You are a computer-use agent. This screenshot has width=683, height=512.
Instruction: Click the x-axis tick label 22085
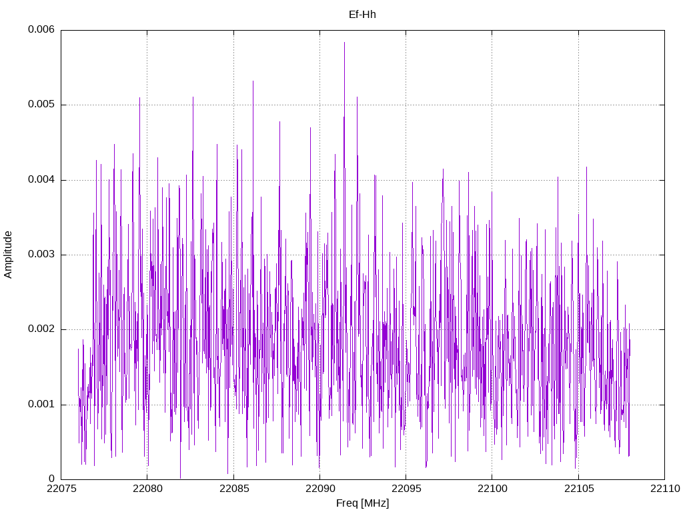click(234, 489)
